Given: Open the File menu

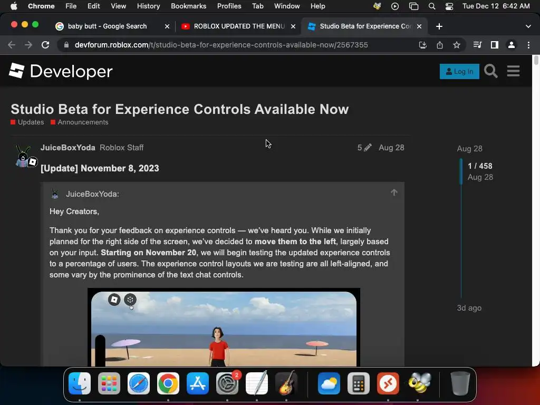Looking at the screenshot, I should (x=71, y=6).
